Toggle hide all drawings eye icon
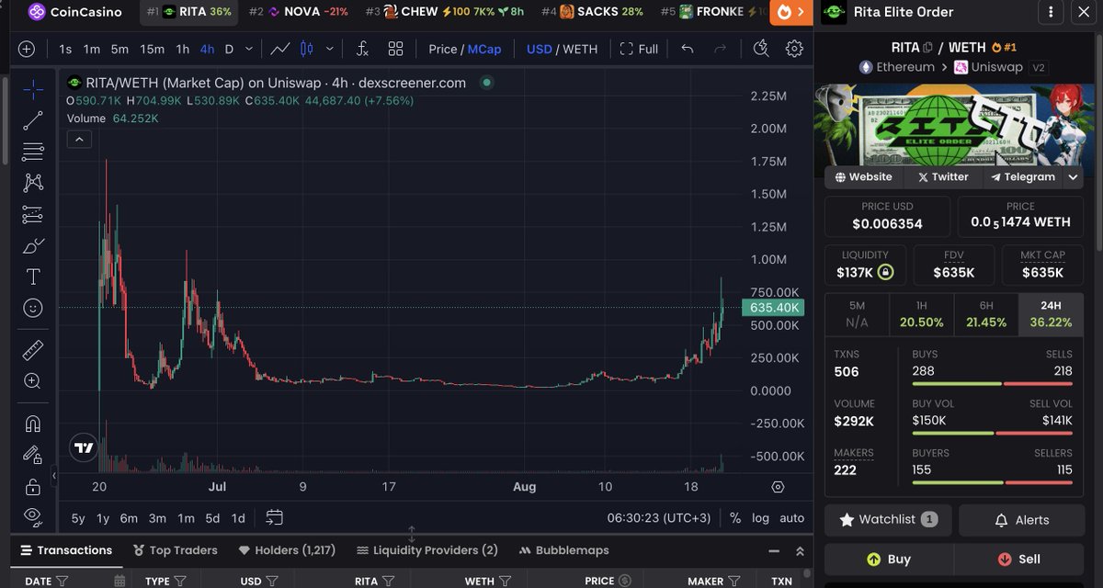Image resolution: width=1103 pixels, height=588 pixels. coord(33,516)
